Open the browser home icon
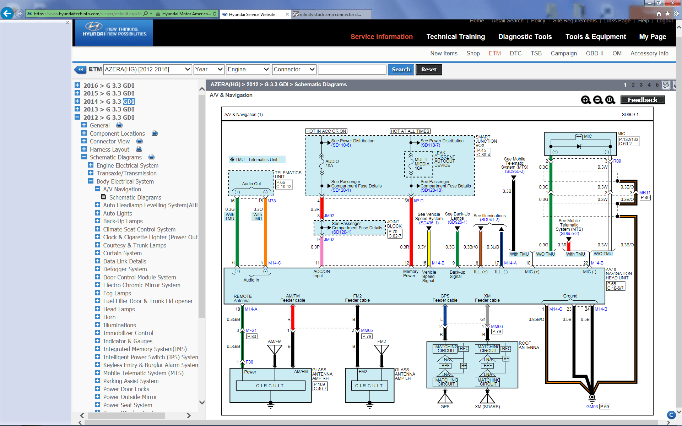682x426 pixels. pyautogui.click(x=659, y=13)
